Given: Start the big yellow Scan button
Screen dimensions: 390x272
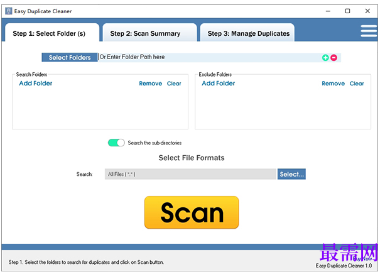Looking at the screenshot, I should click(192, 212).
